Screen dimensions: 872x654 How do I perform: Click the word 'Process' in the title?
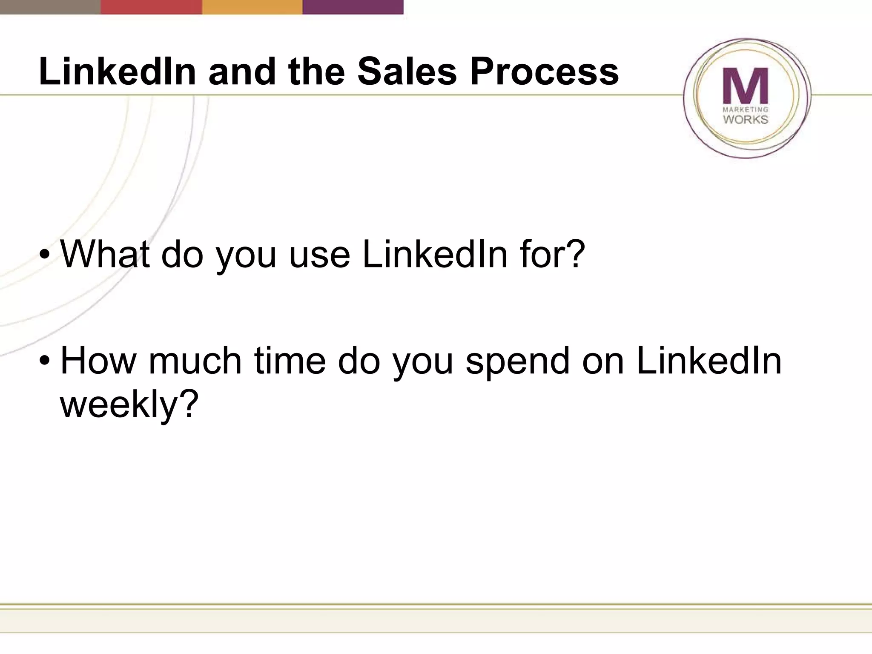[544, 71]
